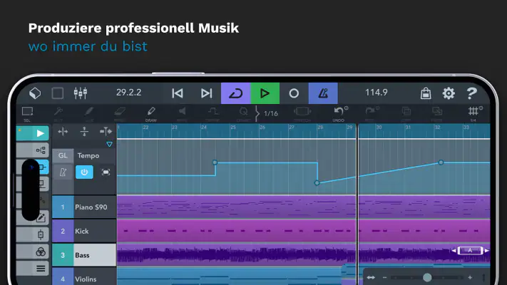The height and width of the screenshot is (285, 507).
Task: Open the 1/16 quantize value selector
Action: point(271,114)
